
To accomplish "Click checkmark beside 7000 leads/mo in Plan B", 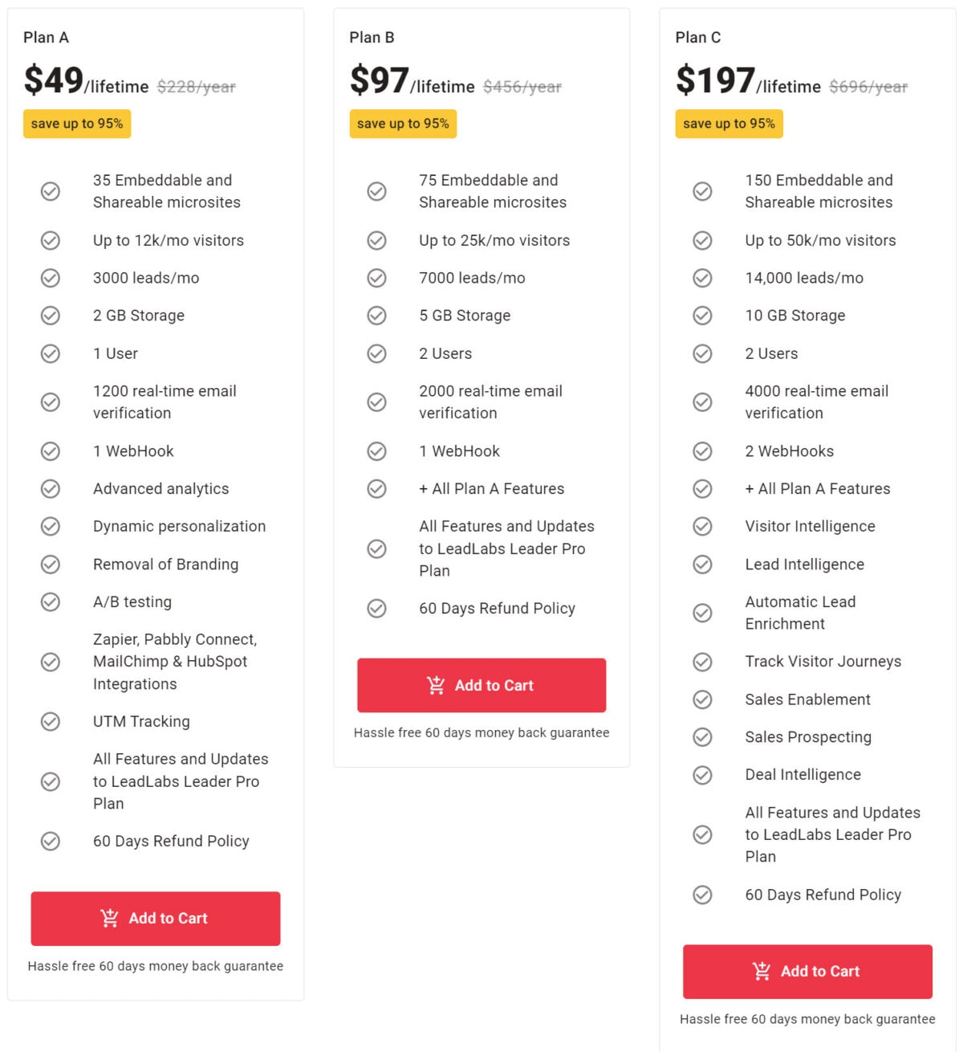I will pyautogui.click(x=376, y=278).
